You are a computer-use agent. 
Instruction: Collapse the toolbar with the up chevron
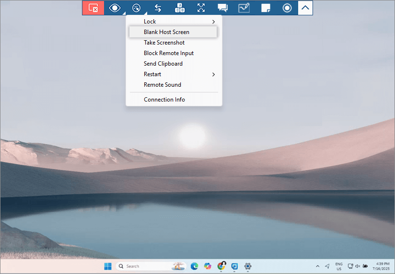point(305,8)
